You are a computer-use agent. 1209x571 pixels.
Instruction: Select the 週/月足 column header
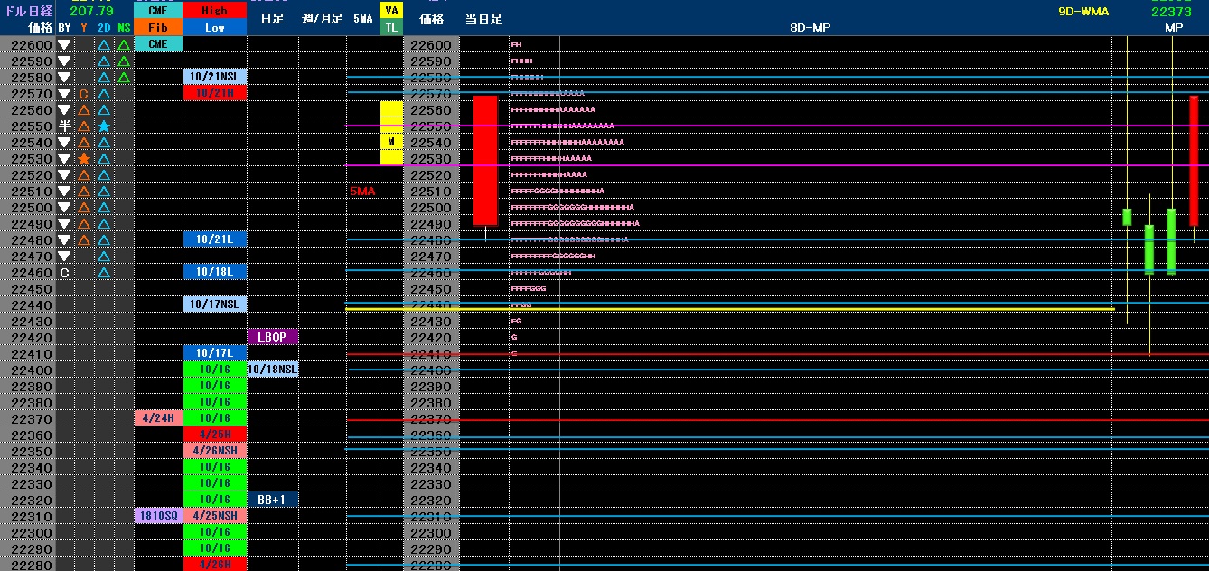[323, 19]
